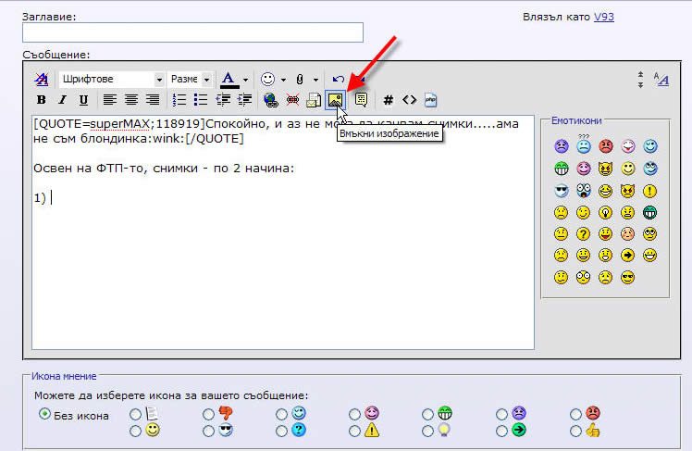Insert the lightbulb idea emoticon

pyautogui.click(x=605, y=212)
